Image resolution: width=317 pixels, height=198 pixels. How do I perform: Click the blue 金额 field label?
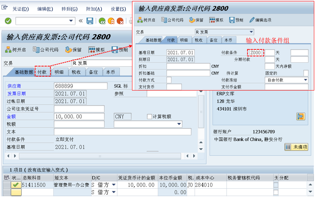pyautogui.click(x=11, y=117)
